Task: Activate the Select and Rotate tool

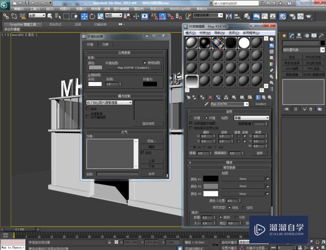Action: pyautogui.click(x=93, y=16)
